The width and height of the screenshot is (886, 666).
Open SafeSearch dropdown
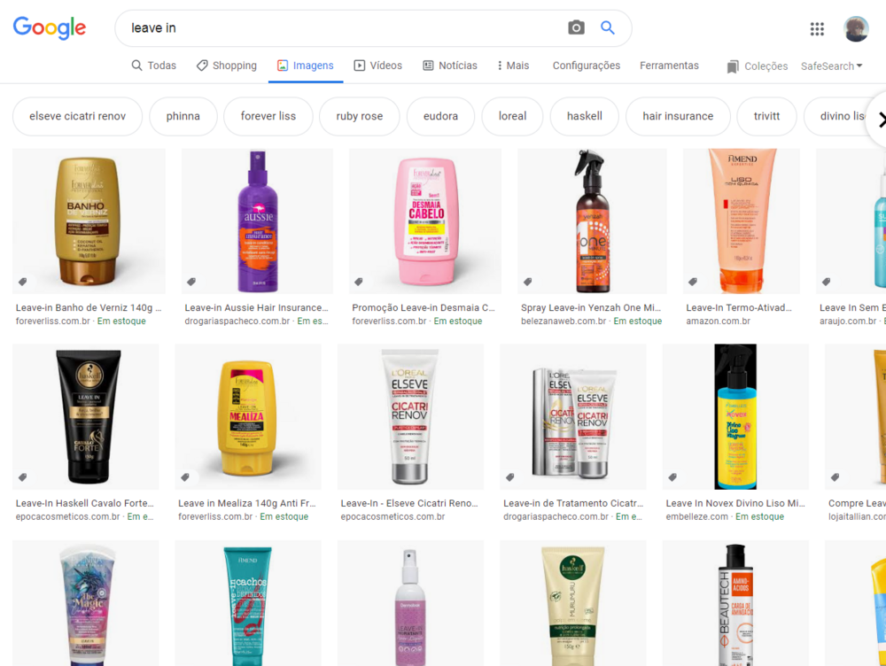[x=831, y=66]
